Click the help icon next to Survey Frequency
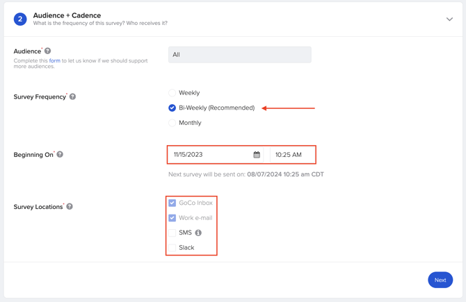Screen dimensions: 466x302 [x=72, y=97]
